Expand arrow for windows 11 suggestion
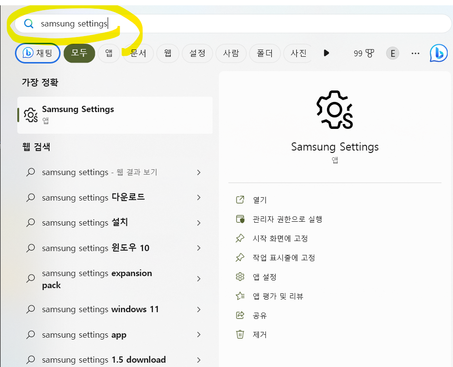This screenshot has height=367, width=453. pyautogui.click(x=199, y=309)
